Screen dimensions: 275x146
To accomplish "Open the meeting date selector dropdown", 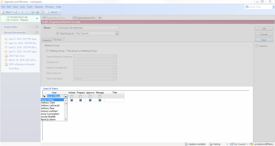I will (x=37, y=19).
